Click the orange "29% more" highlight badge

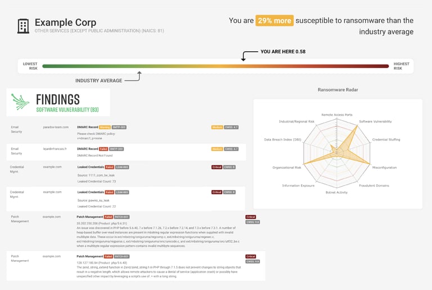(274, 21)
